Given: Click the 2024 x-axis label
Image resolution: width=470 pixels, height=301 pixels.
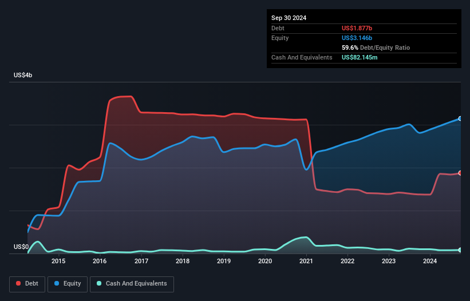Looking at the screenshot, I should click(430, 261).
